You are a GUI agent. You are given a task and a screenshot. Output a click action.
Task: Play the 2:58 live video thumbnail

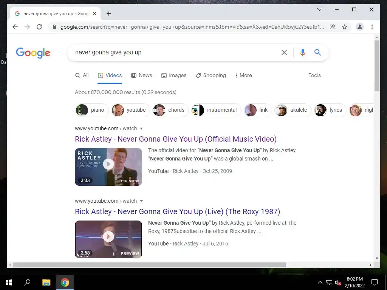[x=108, y=239]
